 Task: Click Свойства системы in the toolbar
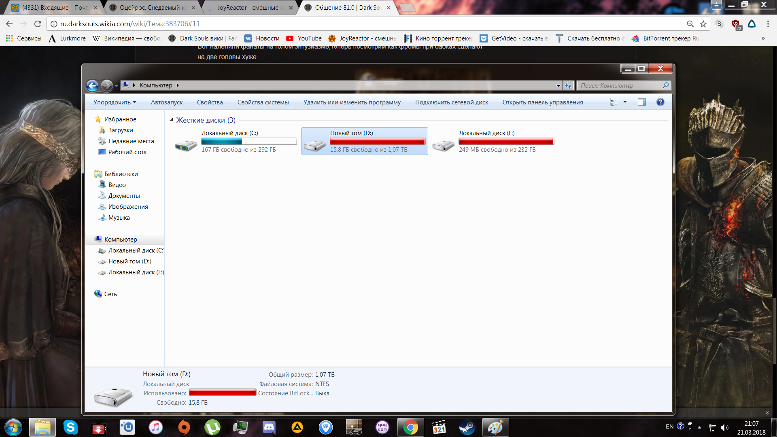coord(263,102)
